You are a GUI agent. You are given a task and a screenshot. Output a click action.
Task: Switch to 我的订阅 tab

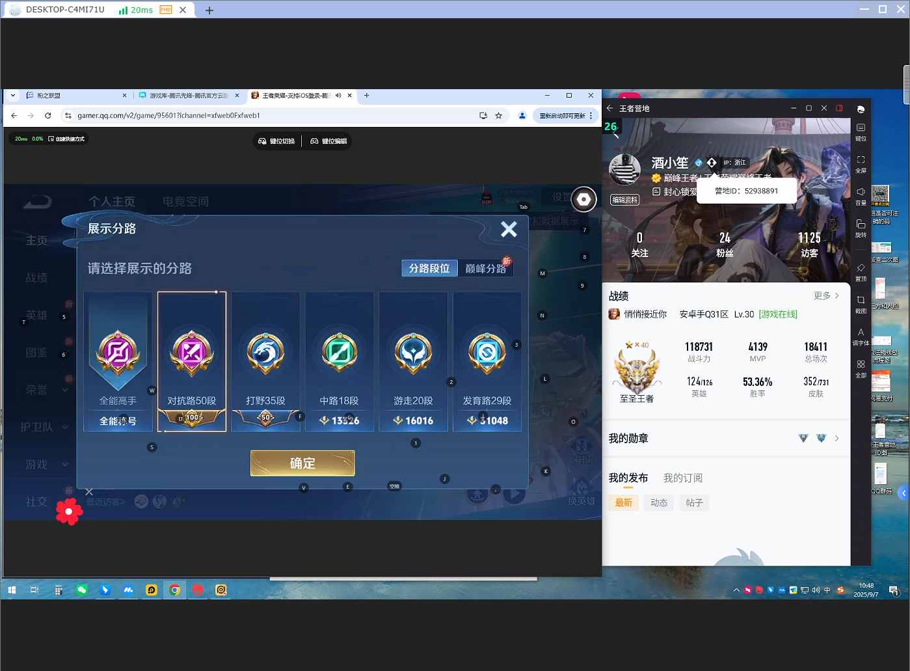pos(683,478)
